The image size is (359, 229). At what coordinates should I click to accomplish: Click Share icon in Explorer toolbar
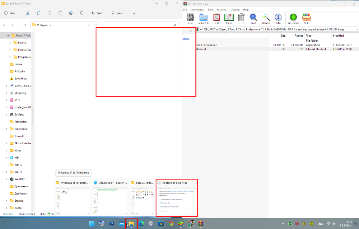tap(71, 13)
